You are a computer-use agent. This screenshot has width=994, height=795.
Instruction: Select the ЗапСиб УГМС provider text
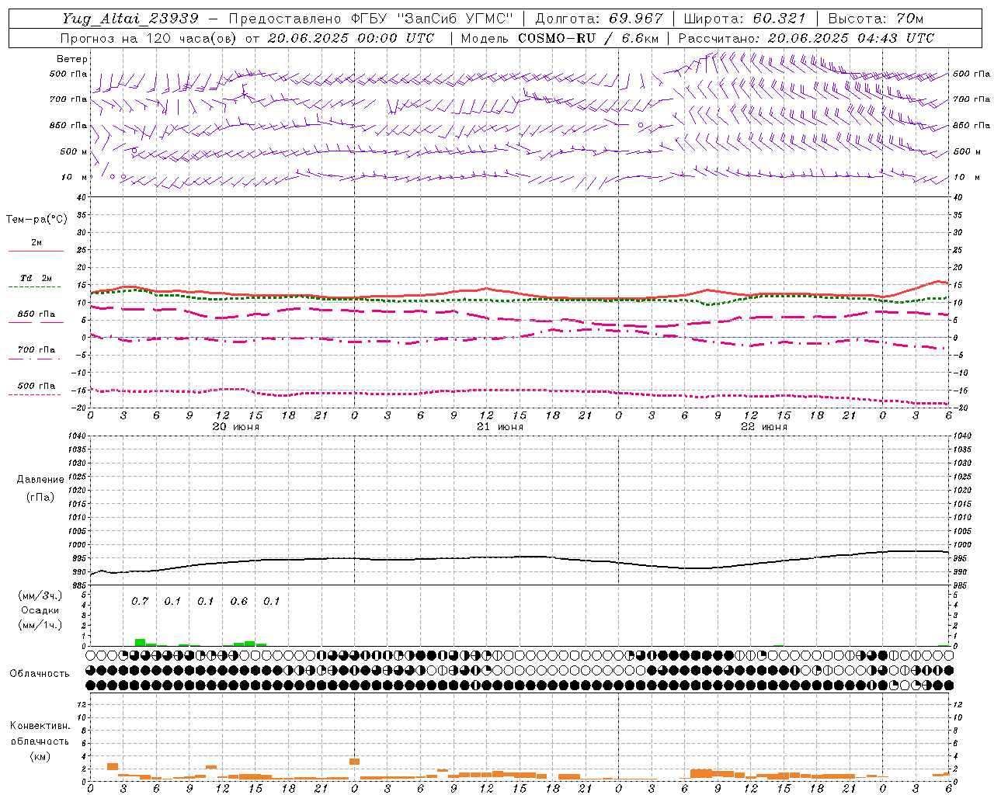(x=454, y=19)
